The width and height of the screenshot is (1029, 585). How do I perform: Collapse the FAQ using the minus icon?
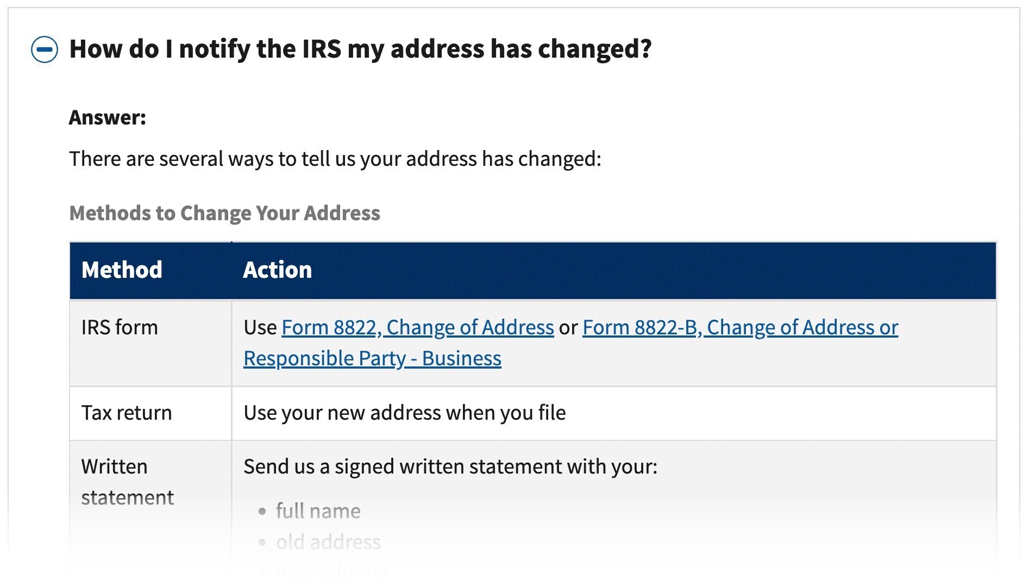[45, 49]
